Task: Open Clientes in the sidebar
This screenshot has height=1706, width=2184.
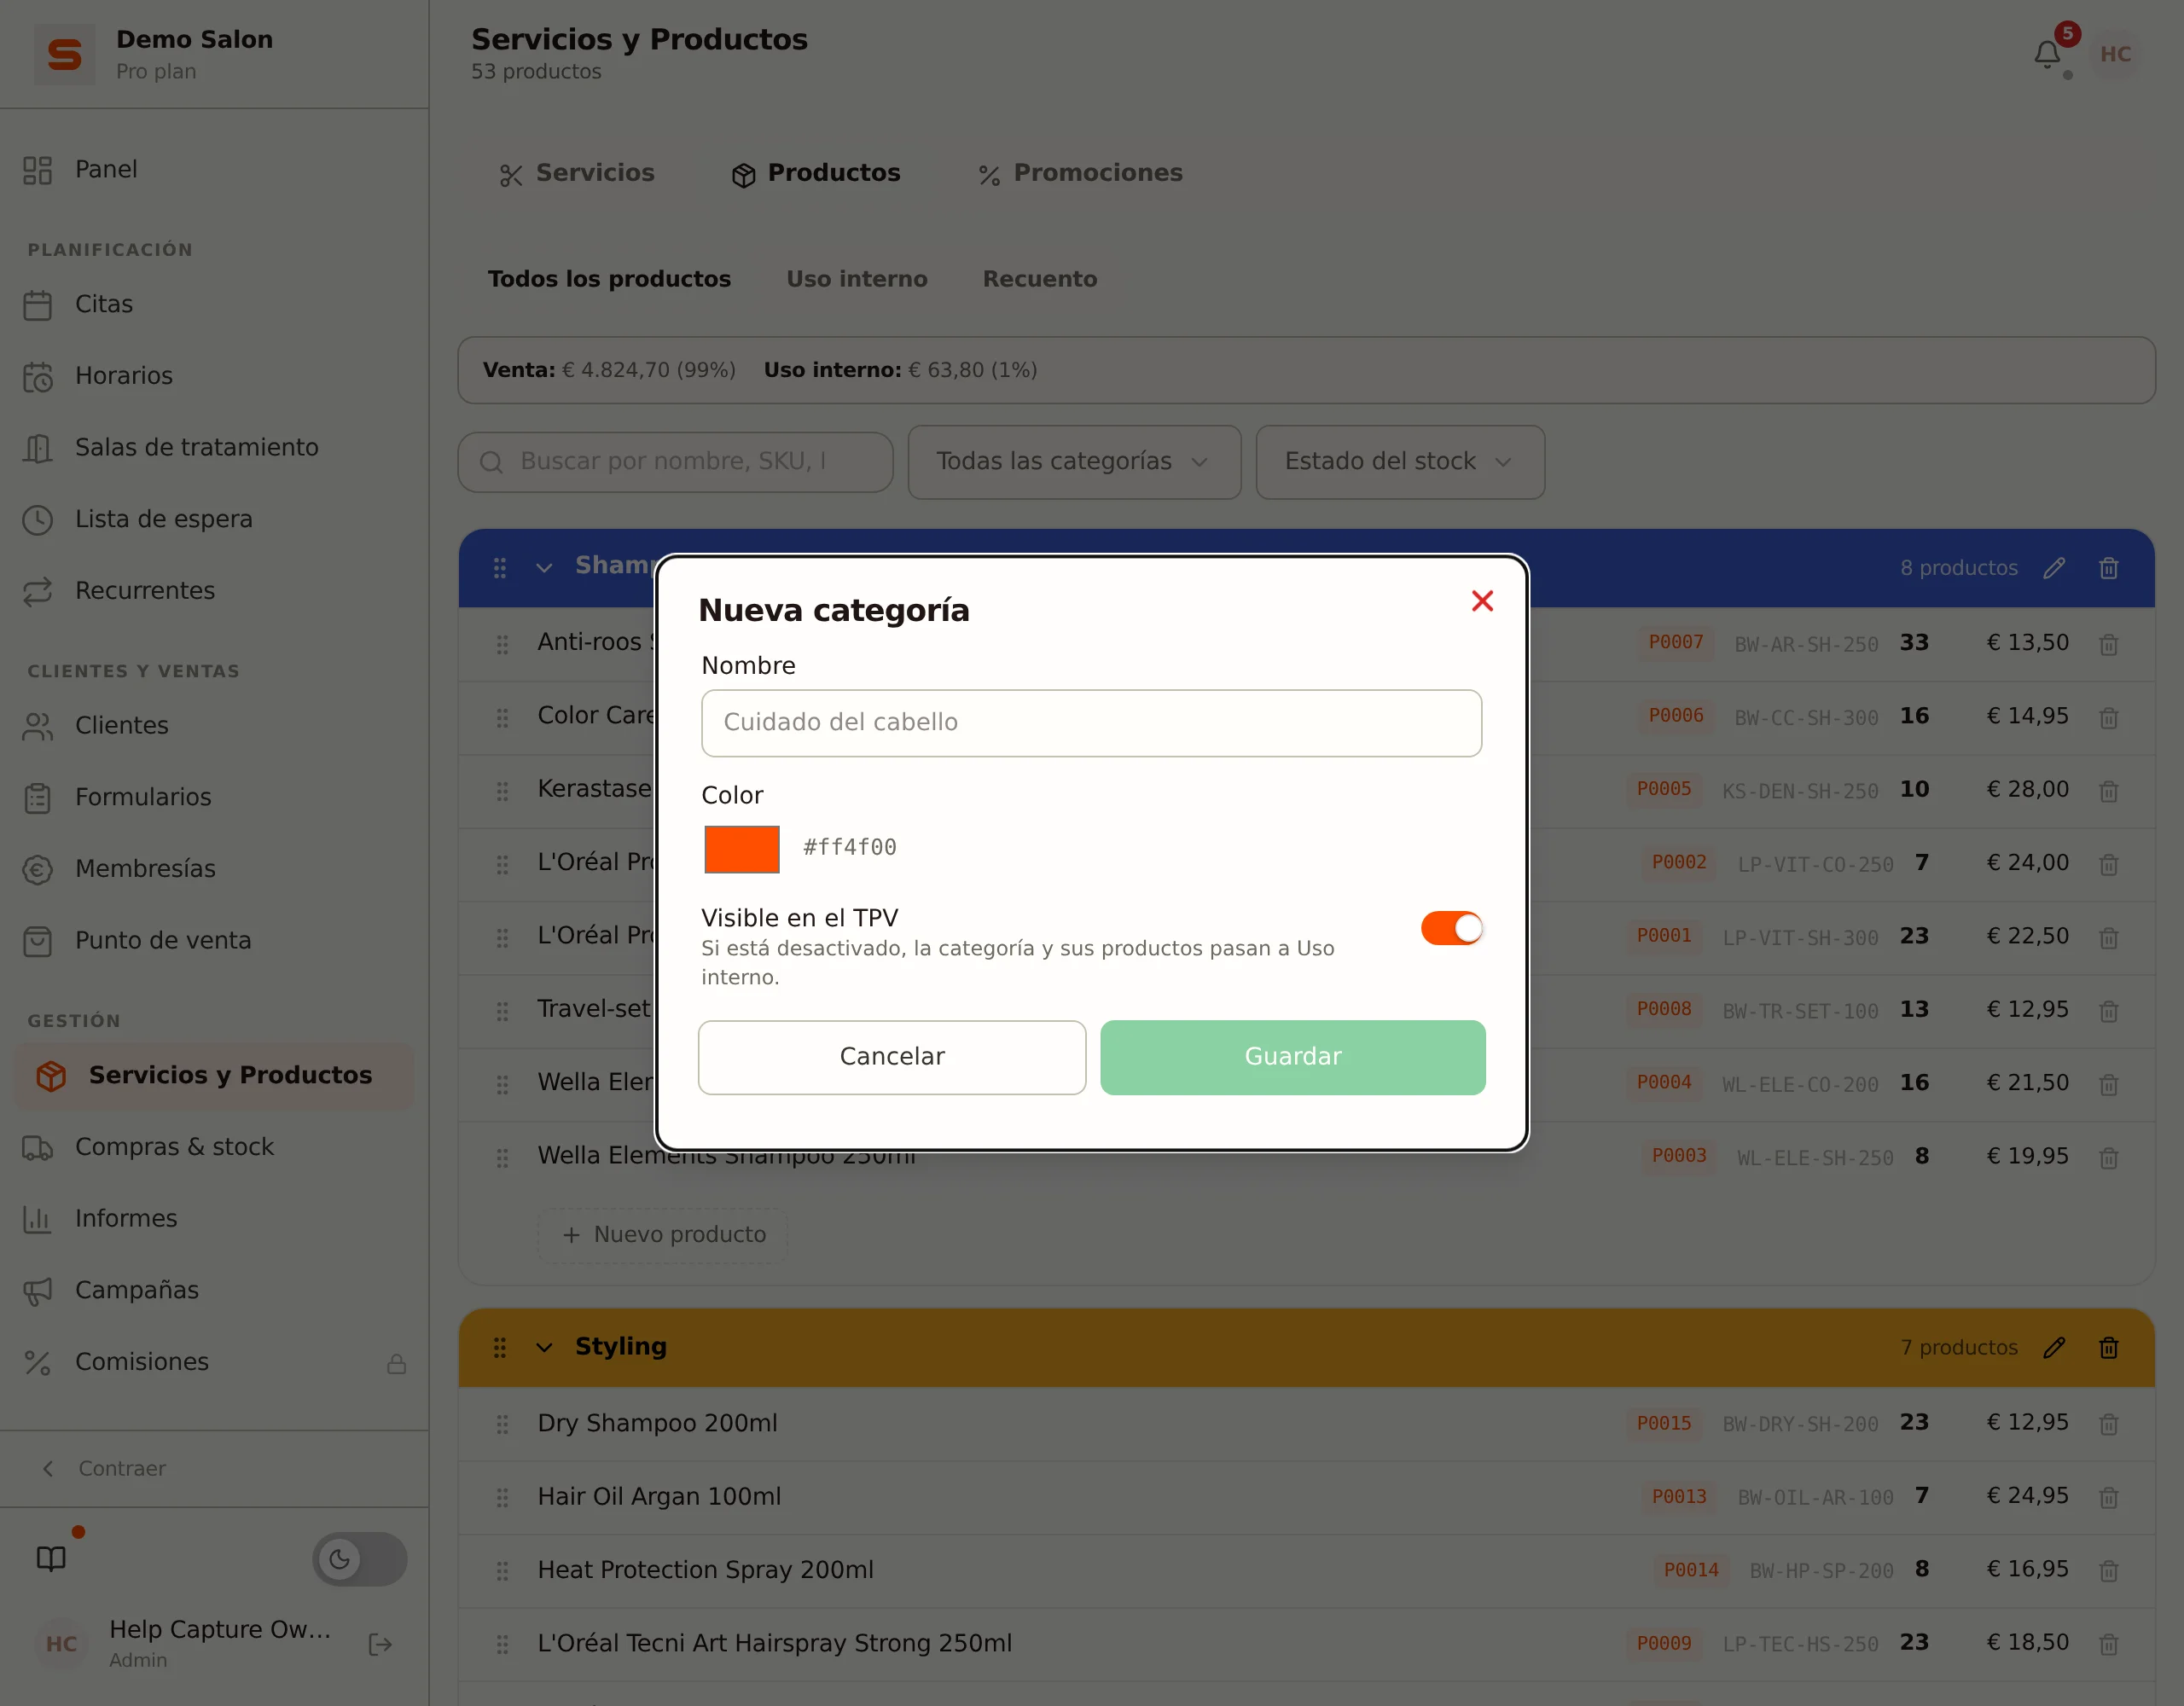Action: tap(214, 725)
